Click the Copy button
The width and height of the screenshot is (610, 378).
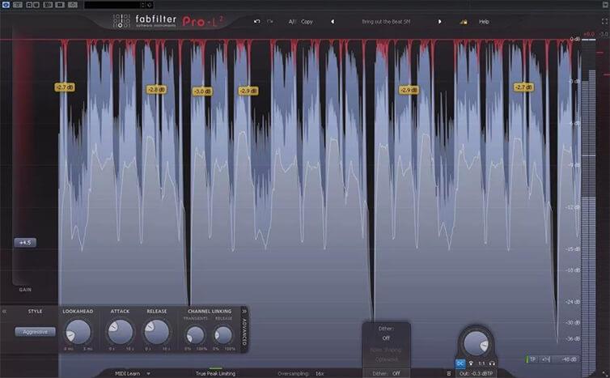tap(307, 22)
